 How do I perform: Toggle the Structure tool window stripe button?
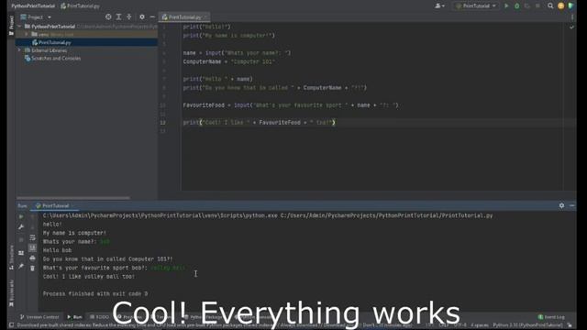pos(11,257)
